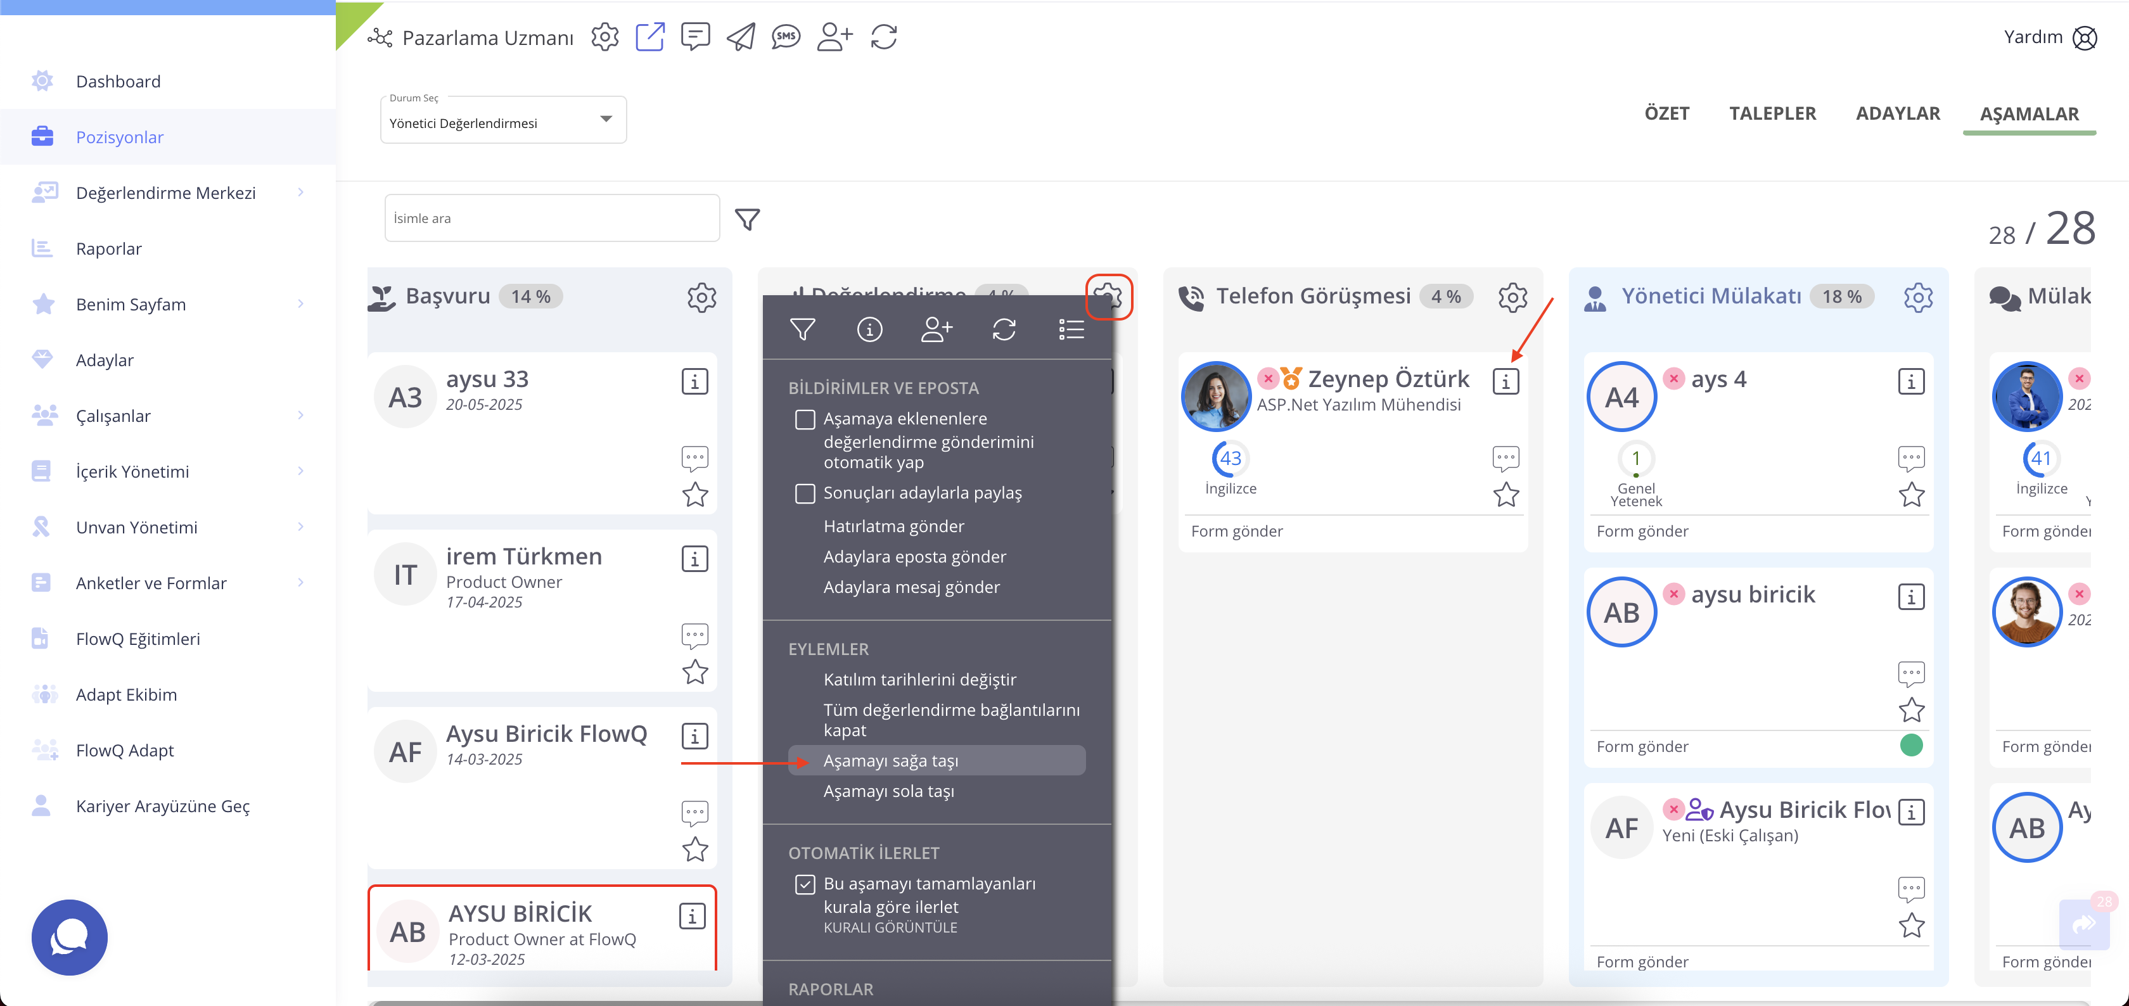Star the irem Türkmen candidate card
The height and width of the screenshot is (1006, 2129).
695,672
